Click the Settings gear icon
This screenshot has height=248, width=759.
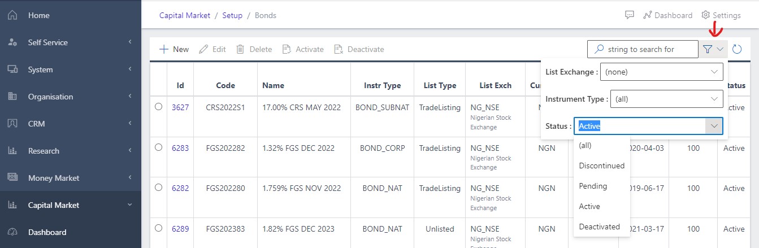706,15
